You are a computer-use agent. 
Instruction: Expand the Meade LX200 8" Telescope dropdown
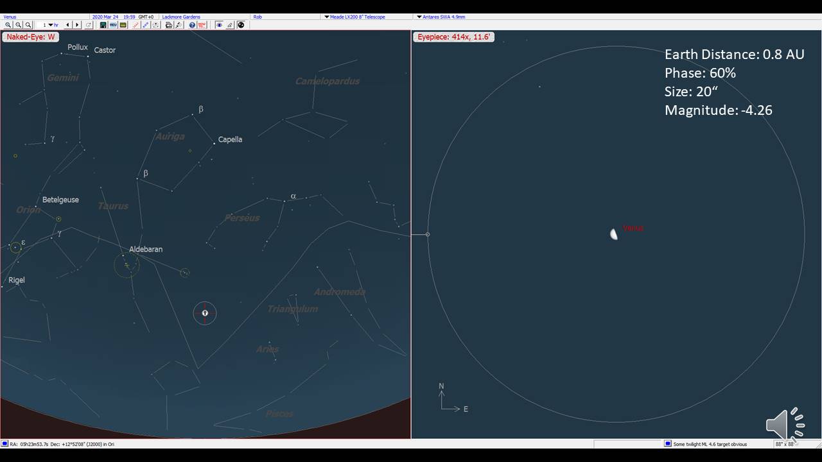(327, 17)
